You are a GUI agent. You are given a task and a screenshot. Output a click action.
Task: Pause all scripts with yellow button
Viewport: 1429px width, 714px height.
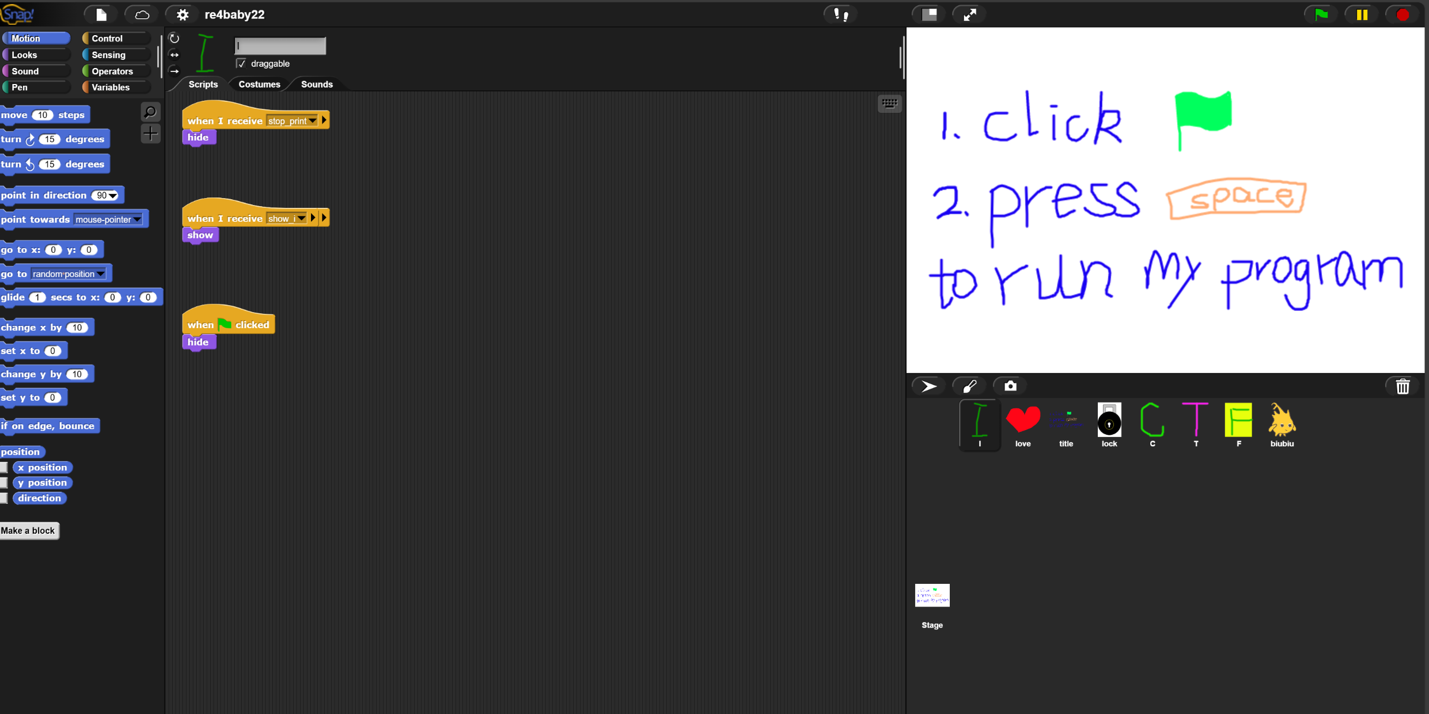click(x=1362, y=14)
